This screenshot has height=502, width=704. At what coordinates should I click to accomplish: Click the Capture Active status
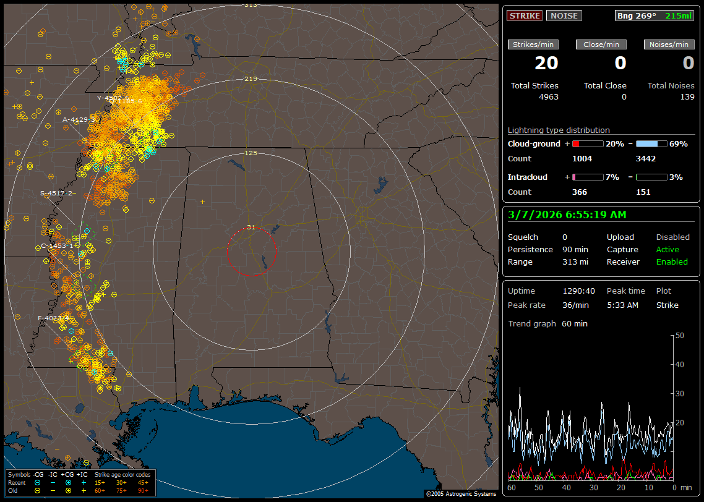(668, 250)
